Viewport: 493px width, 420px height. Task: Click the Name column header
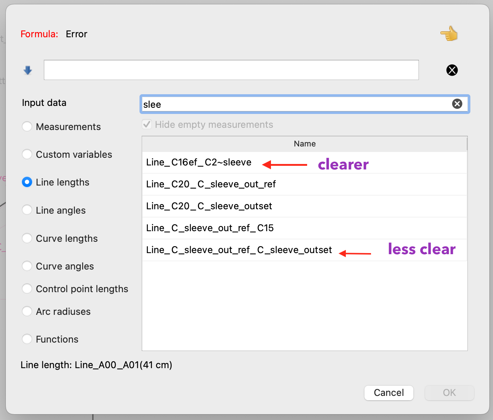pyautogui.click(x=304, y=144)
